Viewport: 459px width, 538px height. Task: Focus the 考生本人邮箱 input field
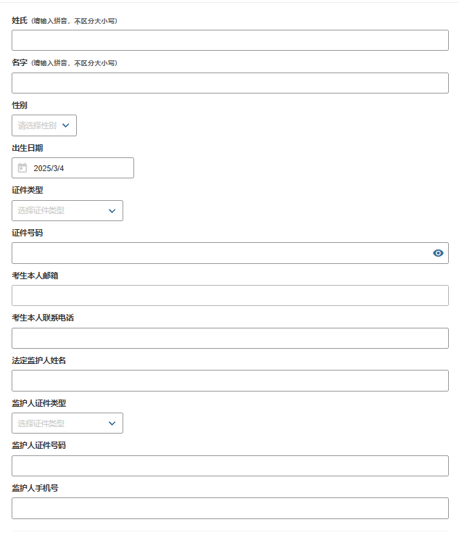point(230,295)
